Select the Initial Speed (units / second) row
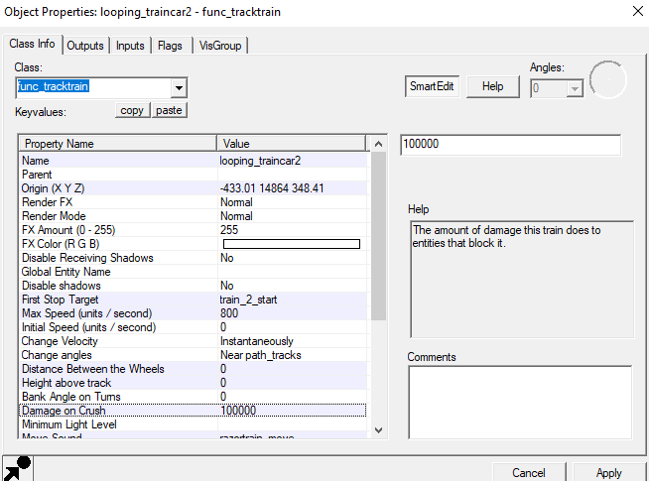This screenshot has width=649, height=481. pyautogui.click(x=193, y=327)
